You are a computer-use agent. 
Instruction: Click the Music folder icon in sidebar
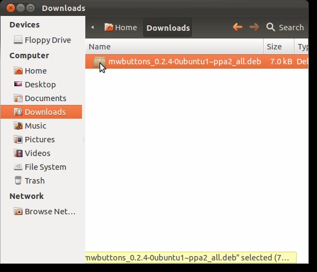click(18, 126)
